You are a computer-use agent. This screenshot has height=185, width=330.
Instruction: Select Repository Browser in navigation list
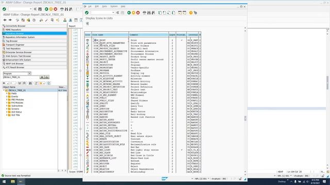pyautogui.click(x=35, y=33)
